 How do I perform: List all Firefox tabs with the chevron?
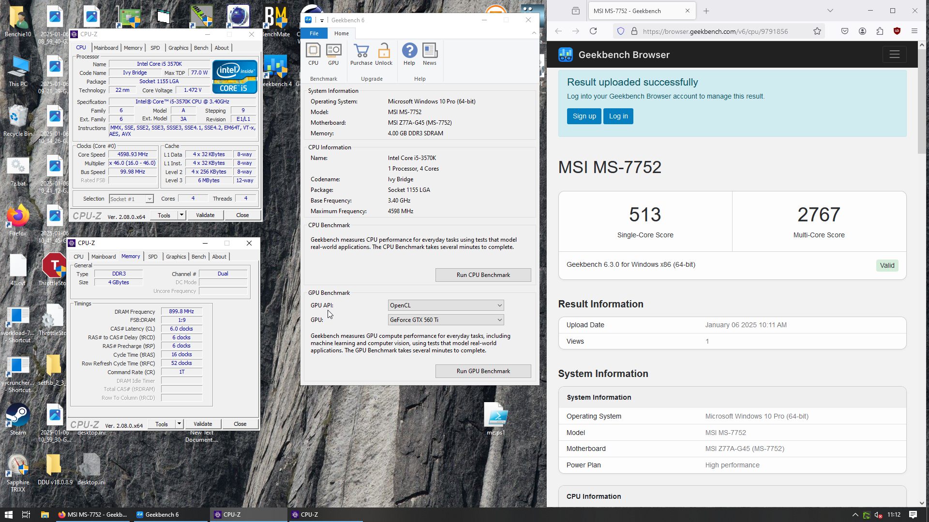(830, 11)
